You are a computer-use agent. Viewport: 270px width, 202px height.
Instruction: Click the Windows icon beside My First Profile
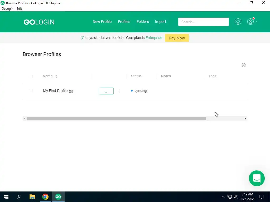point(71,91)
